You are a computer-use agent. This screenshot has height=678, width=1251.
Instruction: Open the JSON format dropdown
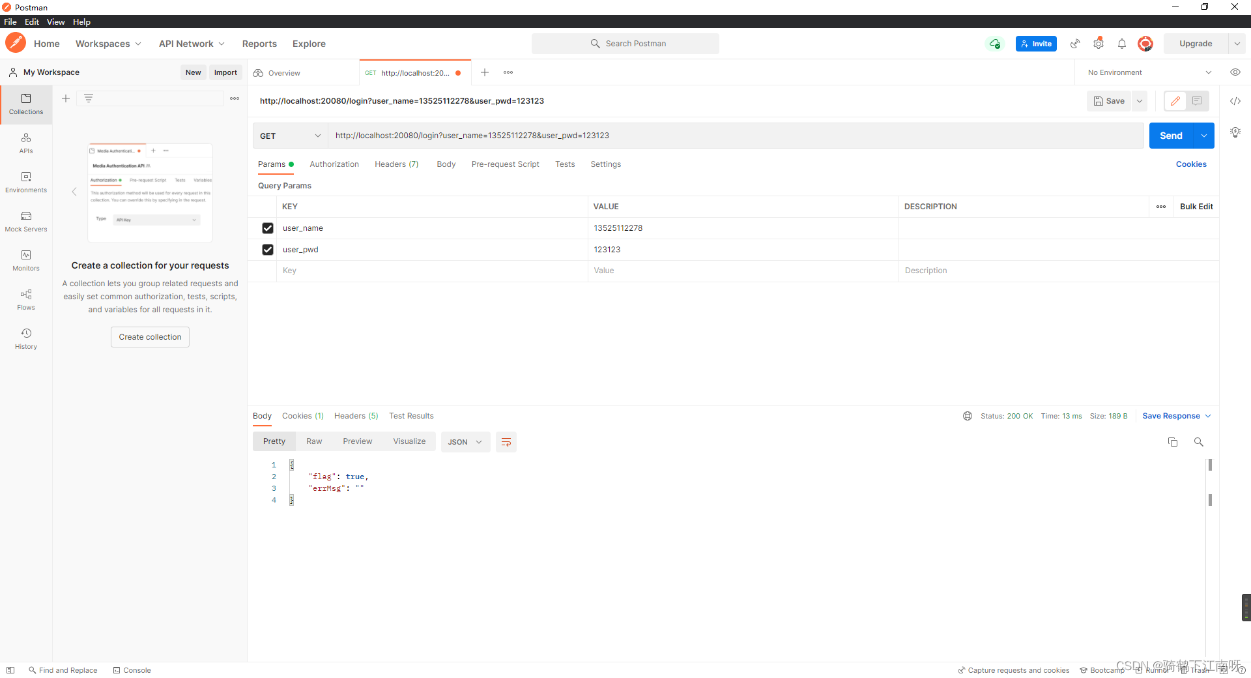pyautogui.click(x=465, y=442)
